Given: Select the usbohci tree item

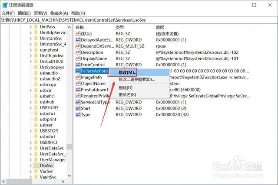Looking at the screenshot, I should pyautogui.click(x=47, y=114).
